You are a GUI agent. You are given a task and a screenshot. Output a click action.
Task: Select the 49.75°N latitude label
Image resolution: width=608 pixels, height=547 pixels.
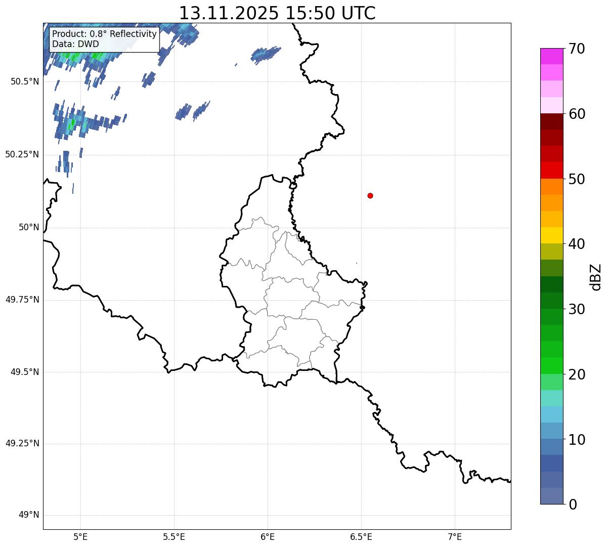pos(22,300)
